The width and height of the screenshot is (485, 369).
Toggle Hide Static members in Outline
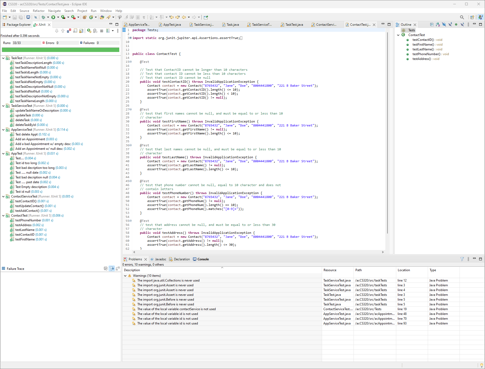tap(450, 25)
